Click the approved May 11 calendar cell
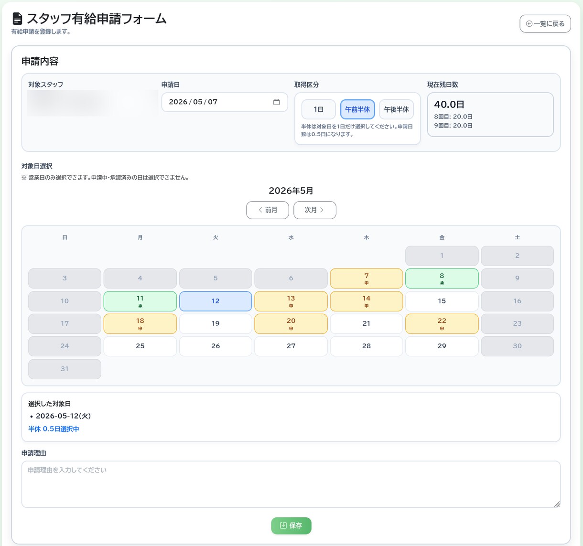This screenshot has width=583, height=546. (140, 301)
